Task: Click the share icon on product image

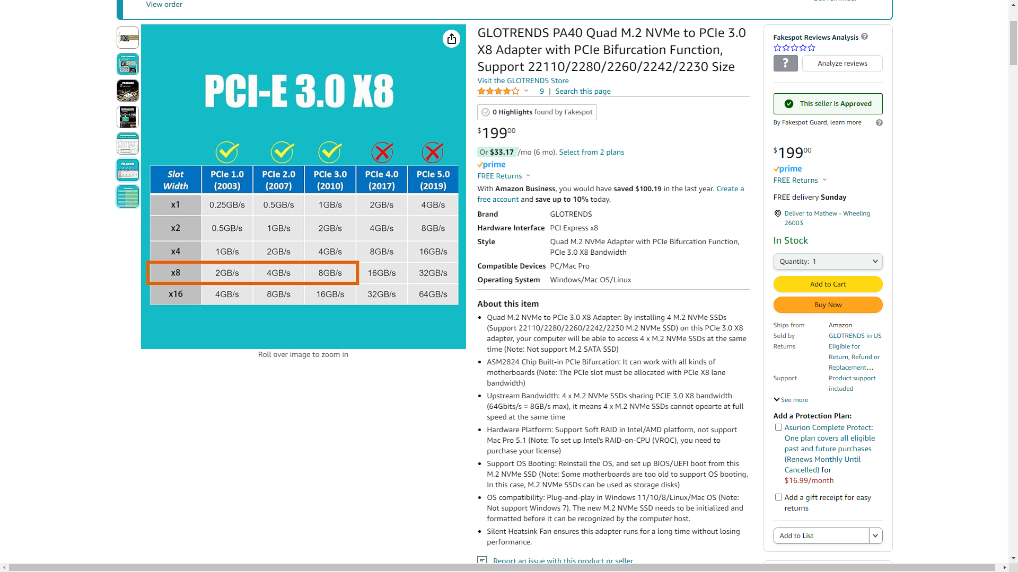Action: (451, 39)
